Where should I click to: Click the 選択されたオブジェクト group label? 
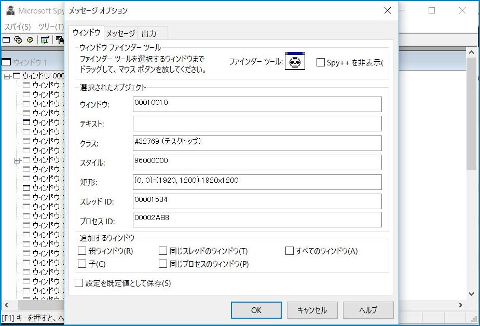pos(113,88)
